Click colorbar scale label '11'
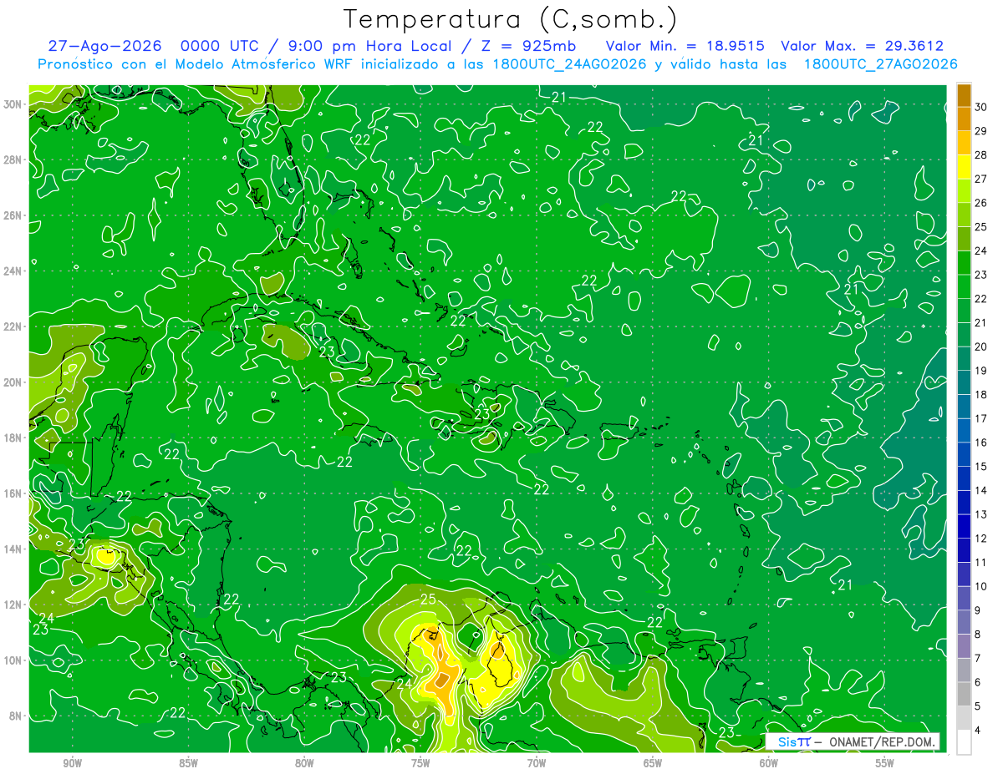Image resolution: width=1003 pixels, height=774 pixels. click(981, 563)
